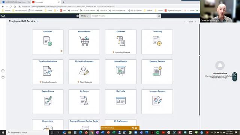Select the Homepage browser tab
240x135 pixels.
point(46,2)
